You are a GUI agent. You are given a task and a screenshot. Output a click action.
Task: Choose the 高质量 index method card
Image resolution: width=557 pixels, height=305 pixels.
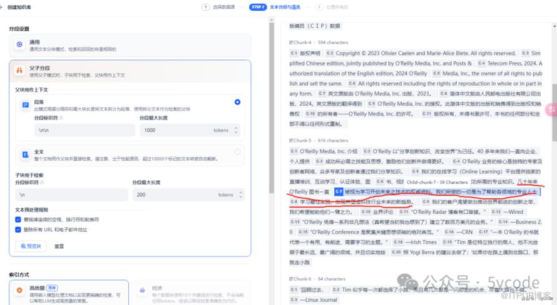(69, 292)
